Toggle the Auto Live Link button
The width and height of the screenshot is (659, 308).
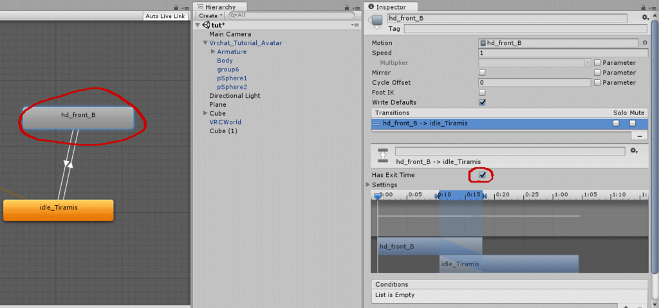165,16
